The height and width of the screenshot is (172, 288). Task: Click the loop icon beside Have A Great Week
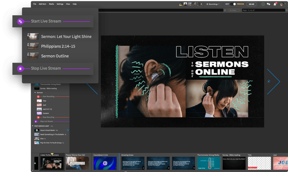point(68,130)
